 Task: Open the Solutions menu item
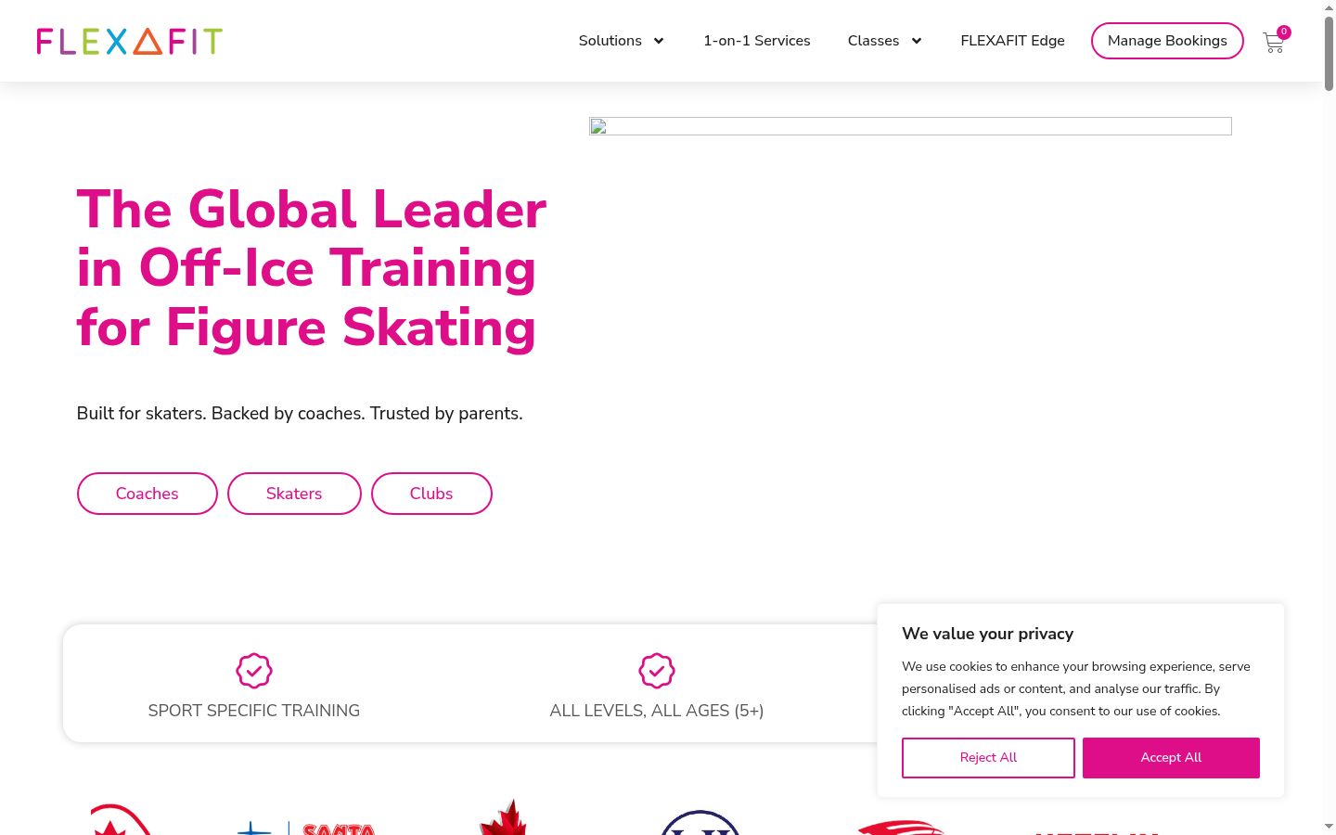610,41
